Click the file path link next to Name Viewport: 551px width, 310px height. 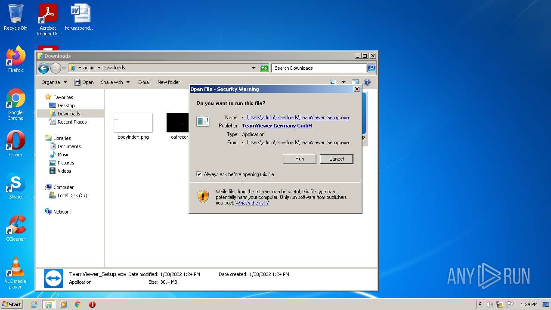pos(295,118)
